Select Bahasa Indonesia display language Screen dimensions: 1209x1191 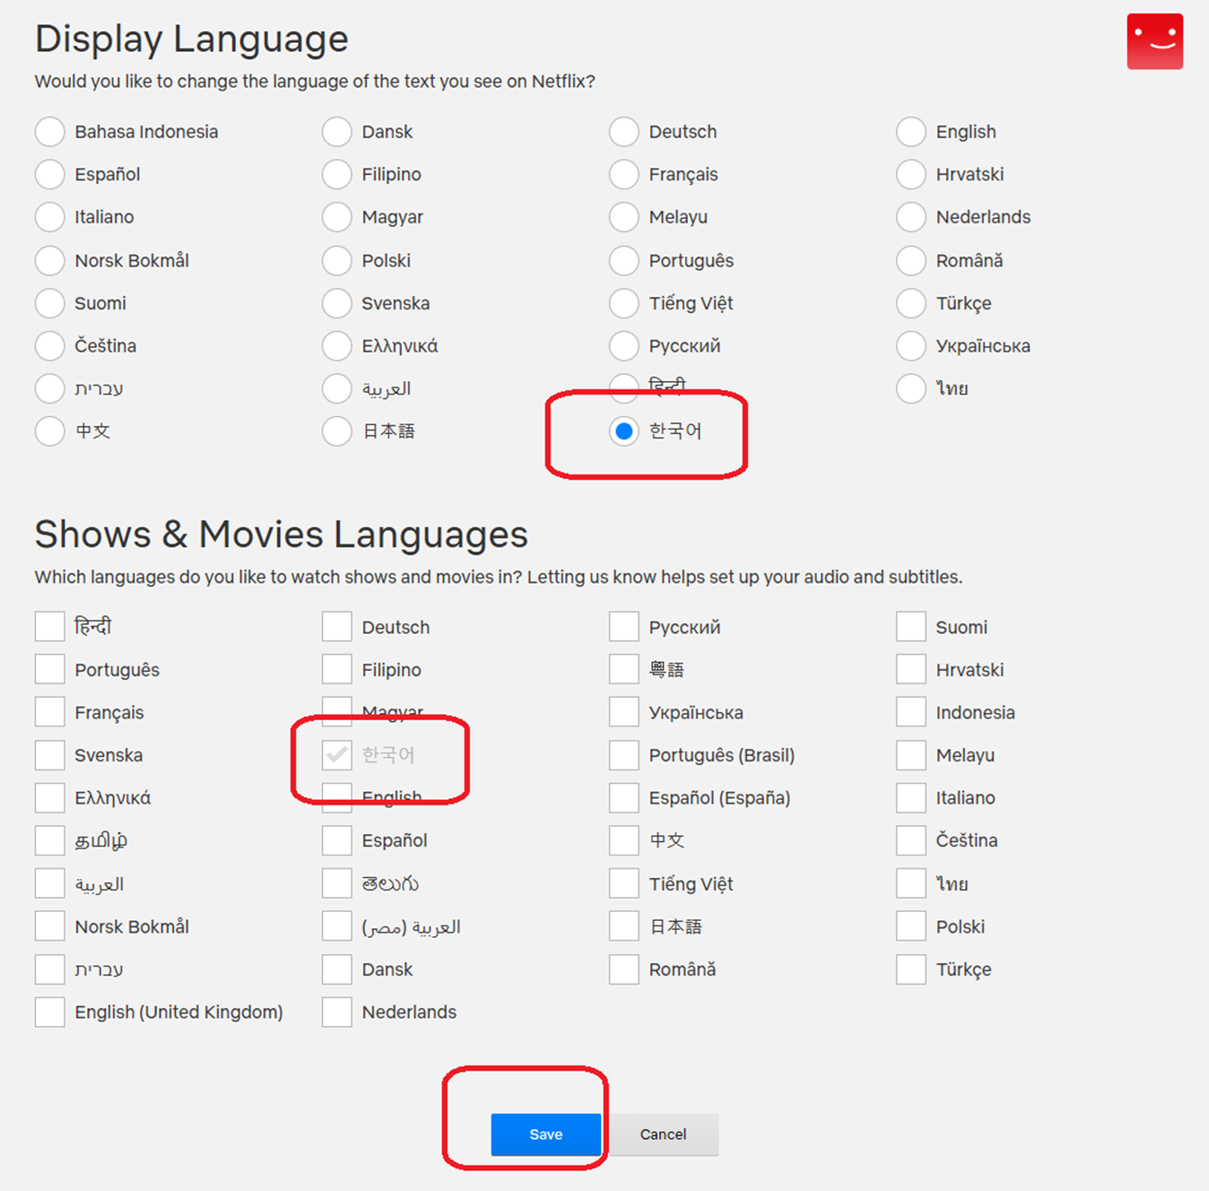[x=49, y=132]
